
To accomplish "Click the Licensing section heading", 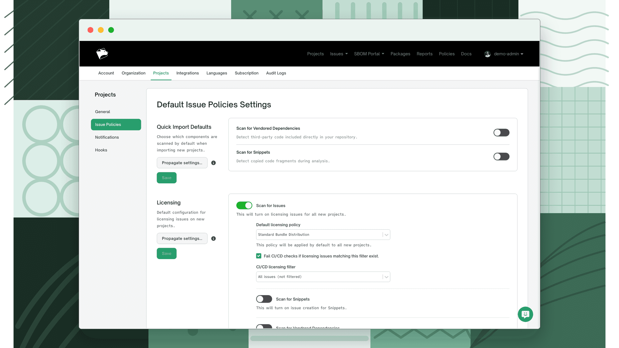I will [169, 203].
